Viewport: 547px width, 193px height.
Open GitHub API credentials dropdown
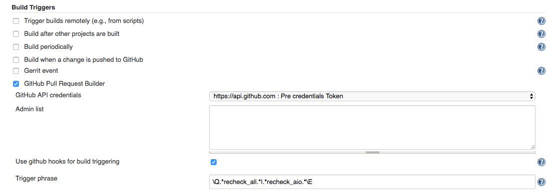click(x=372, y=96)
